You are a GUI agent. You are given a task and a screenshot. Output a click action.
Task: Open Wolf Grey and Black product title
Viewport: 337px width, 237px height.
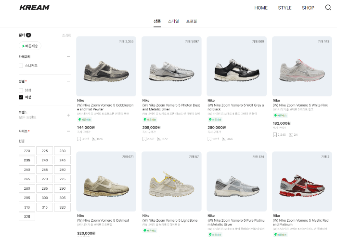236,107
